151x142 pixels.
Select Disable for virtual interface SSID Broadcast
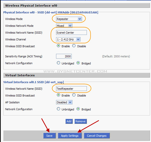click(74, 95)
